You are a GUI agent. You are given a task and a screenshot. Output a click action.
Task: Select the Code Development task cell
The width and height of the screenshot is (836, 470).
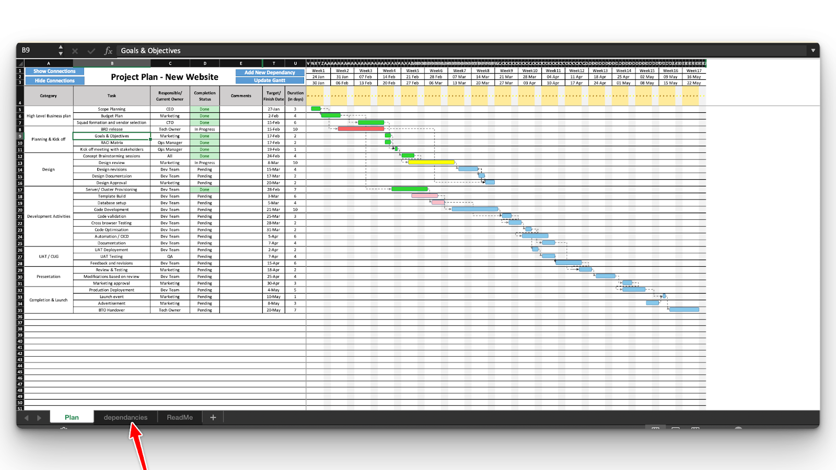coord(112,209)
